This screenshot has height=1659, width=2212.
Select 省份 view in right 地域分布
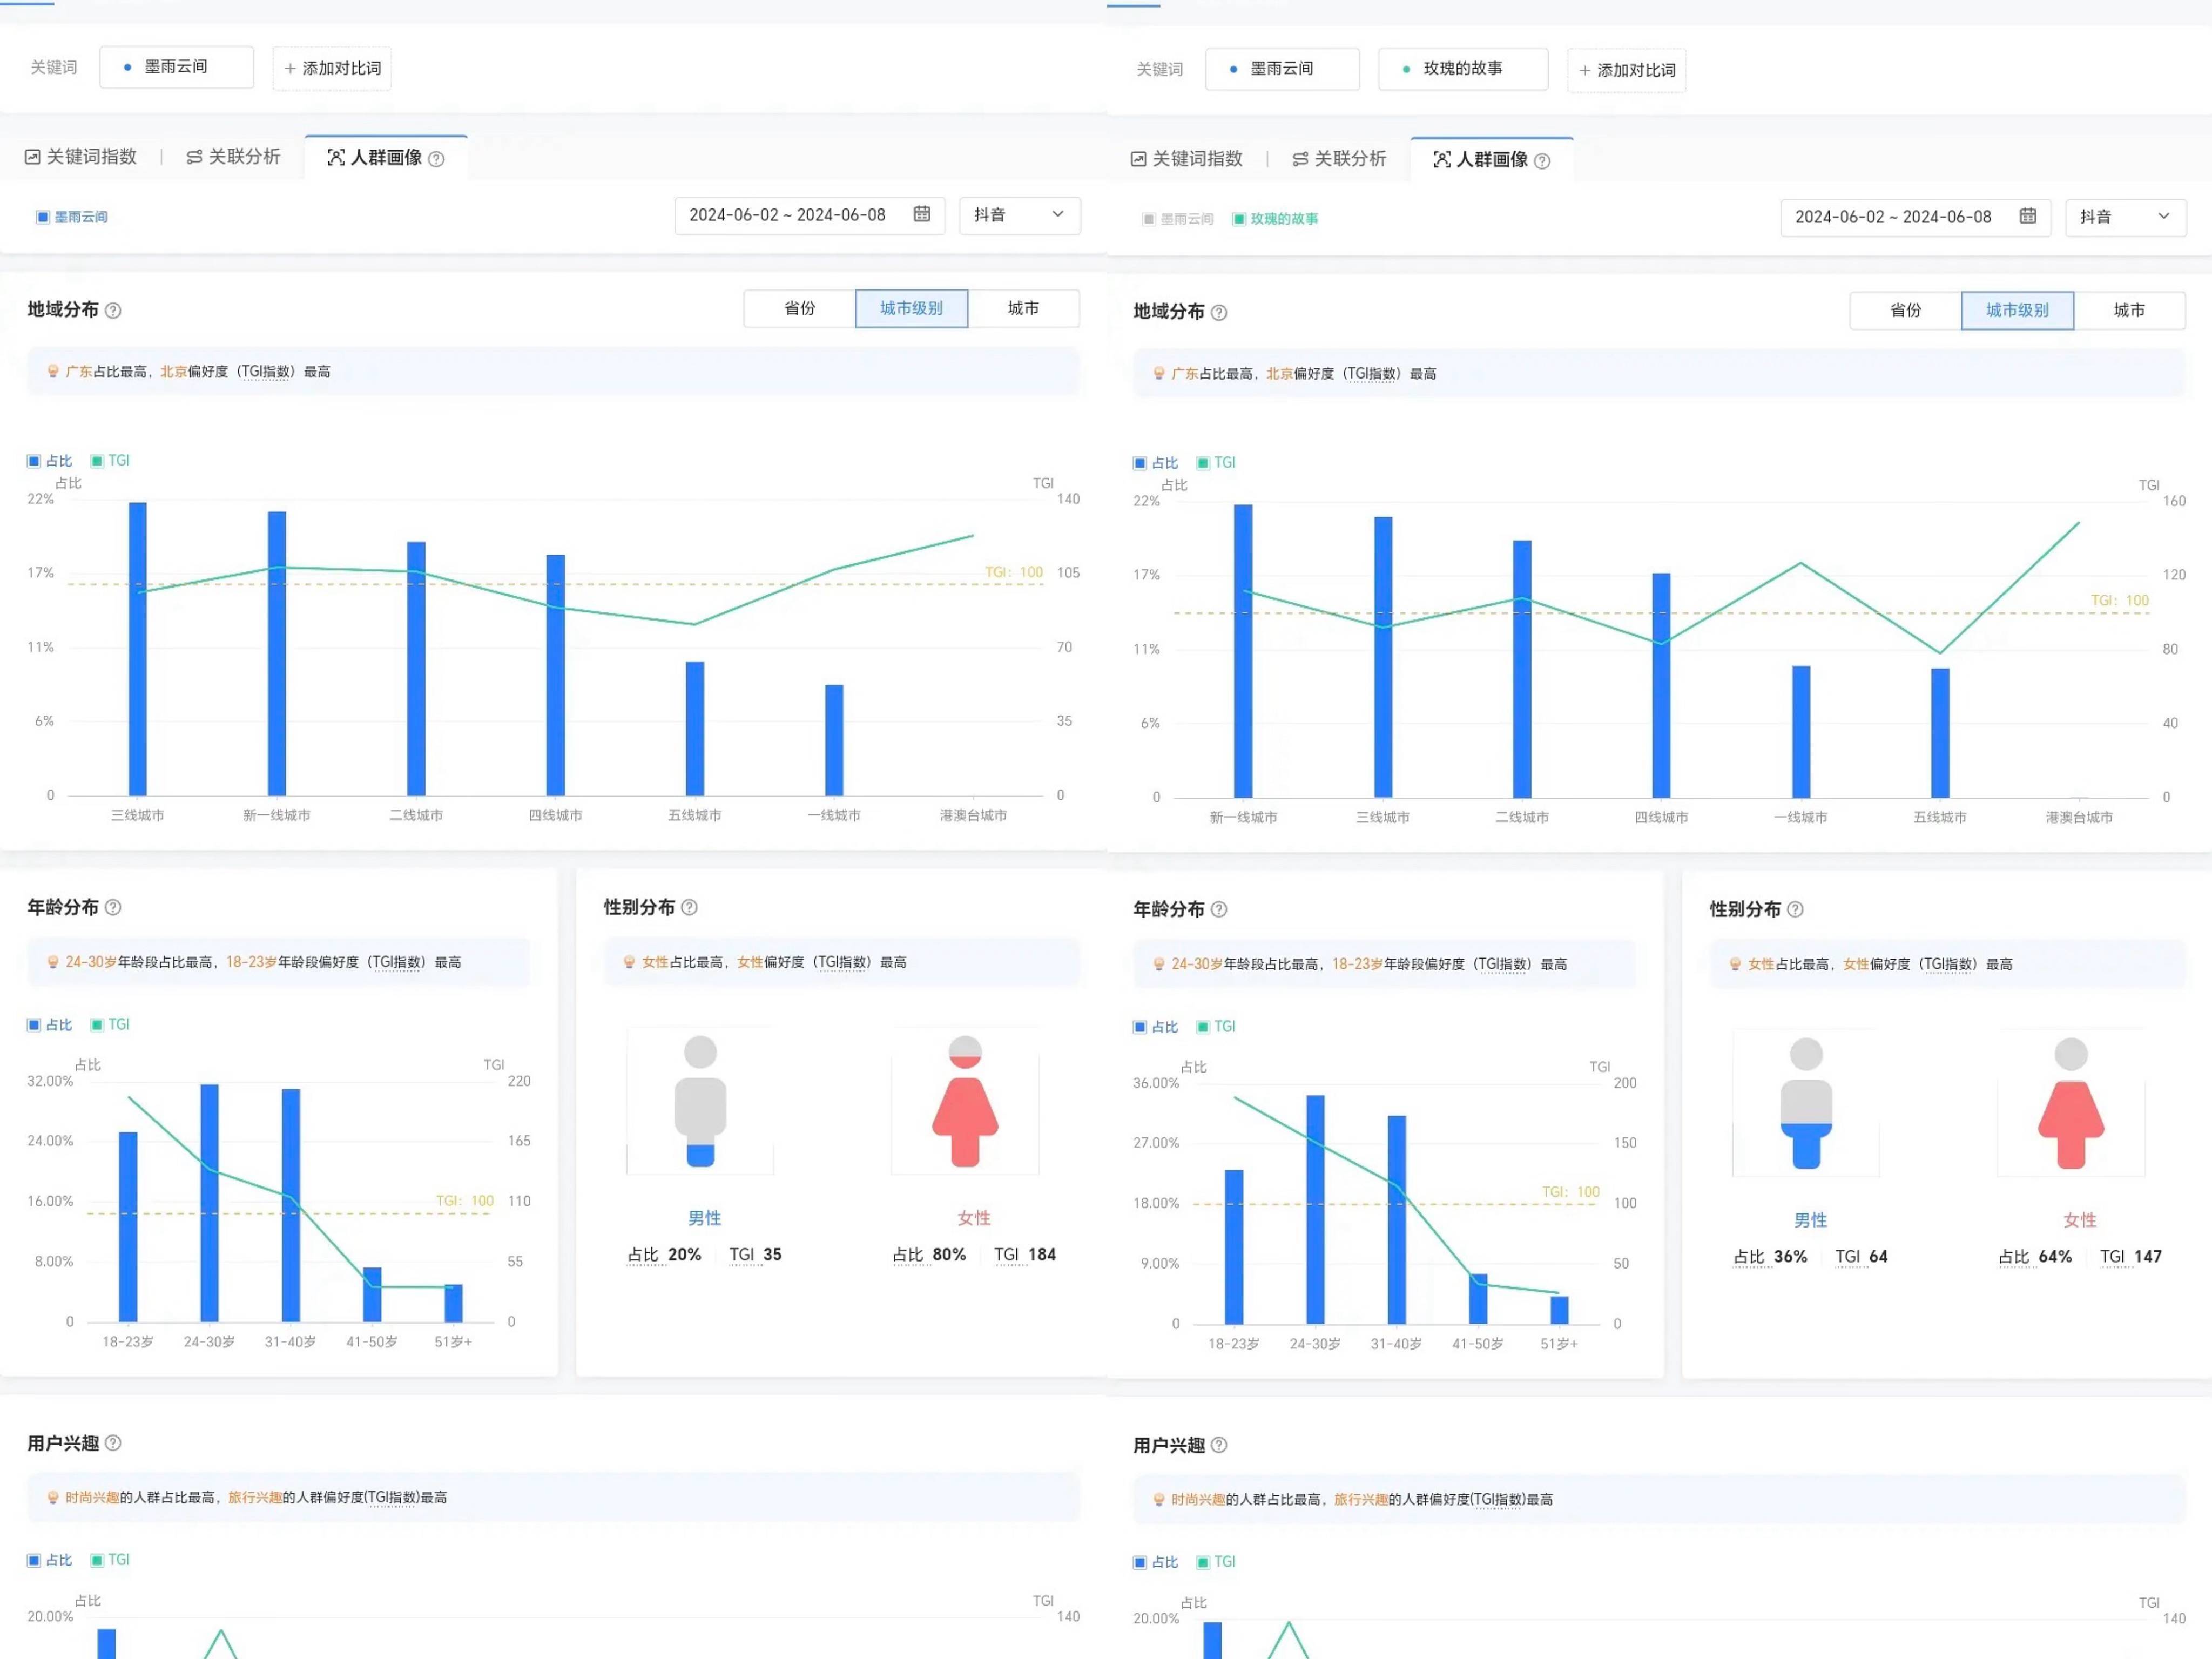tap(1905, 310)
